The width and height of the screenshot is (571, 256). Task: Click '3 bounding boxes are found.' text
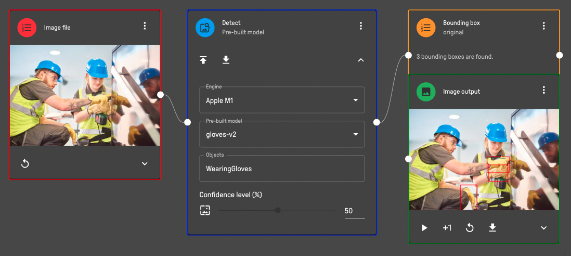pyautogui.click(x=455, y=57)
